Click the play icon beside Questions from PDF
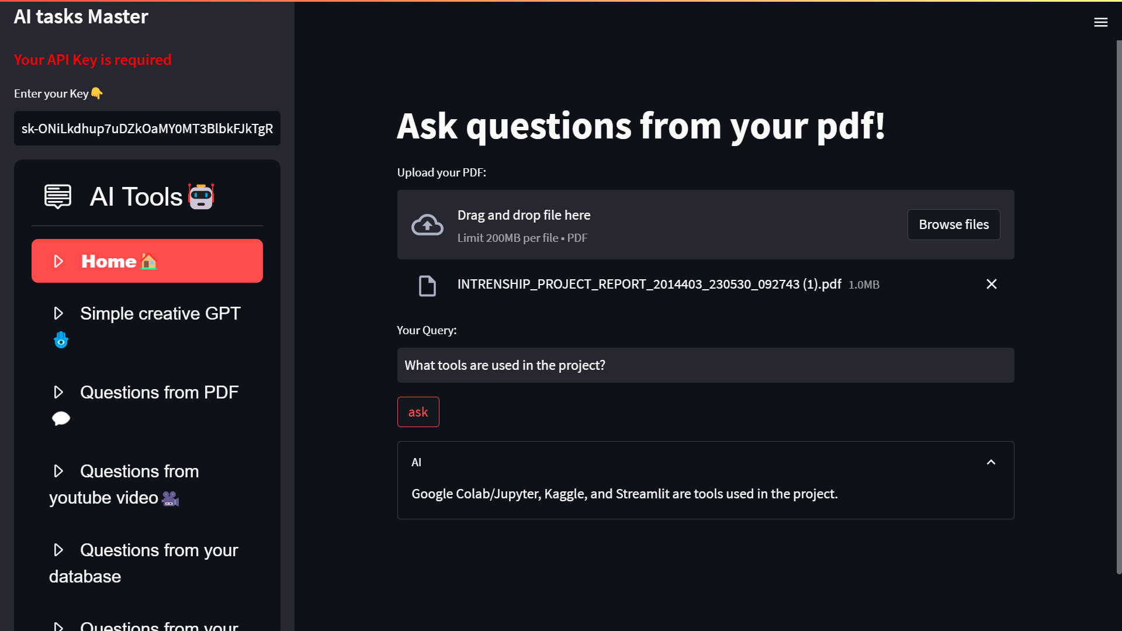 click(x=58, y=392)
